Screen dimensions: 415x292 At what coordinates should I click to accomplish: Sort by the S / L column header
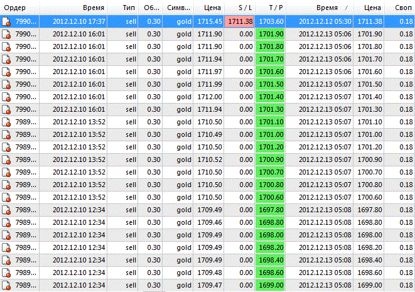click(240, 8)
